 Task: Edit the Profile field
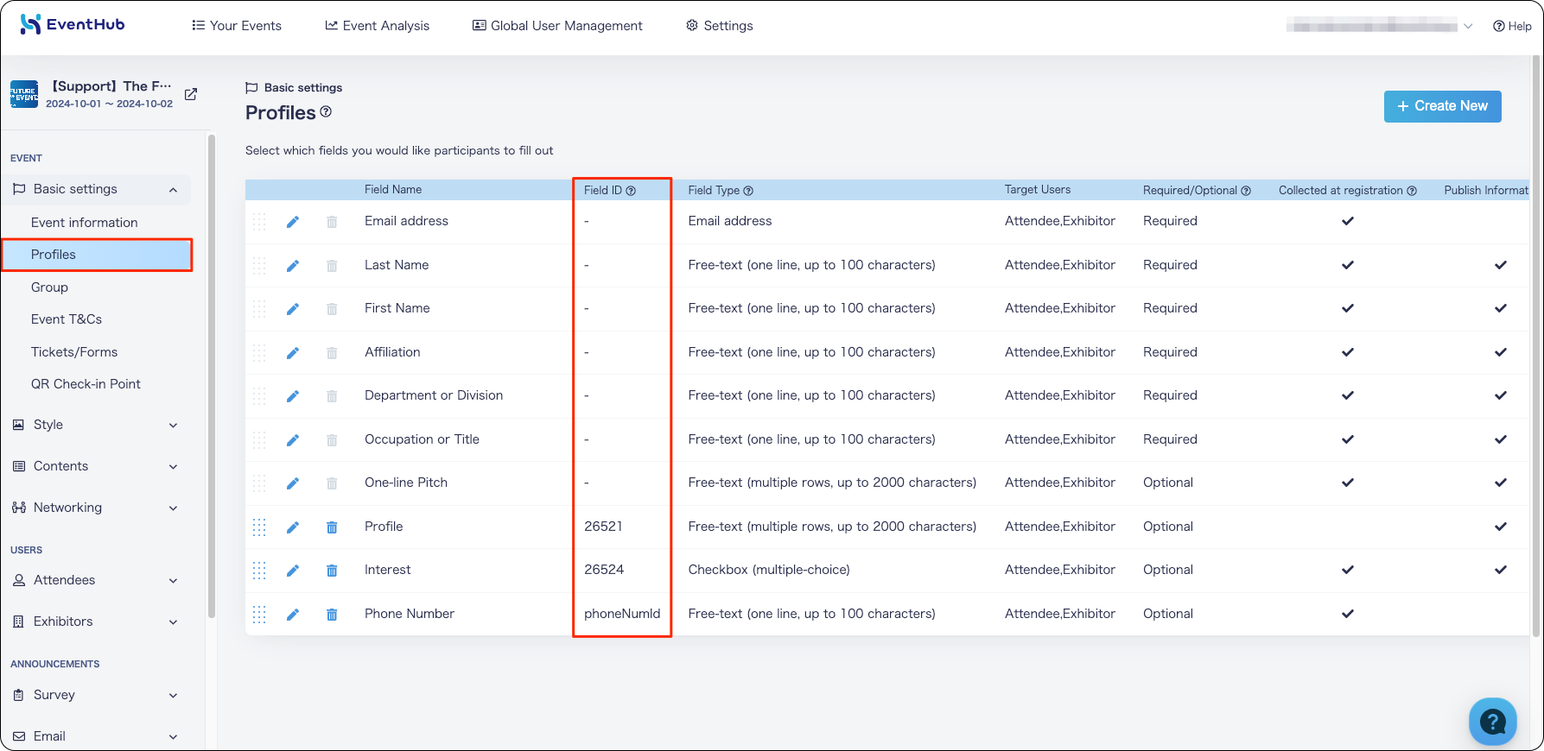click(293, 527)
